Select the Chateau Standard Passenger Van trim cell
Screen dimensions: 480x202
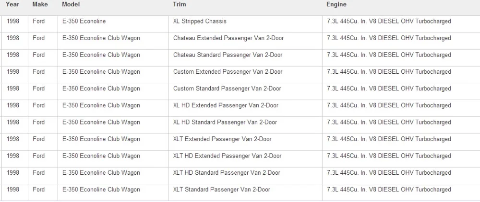click(x=228, y=55)
